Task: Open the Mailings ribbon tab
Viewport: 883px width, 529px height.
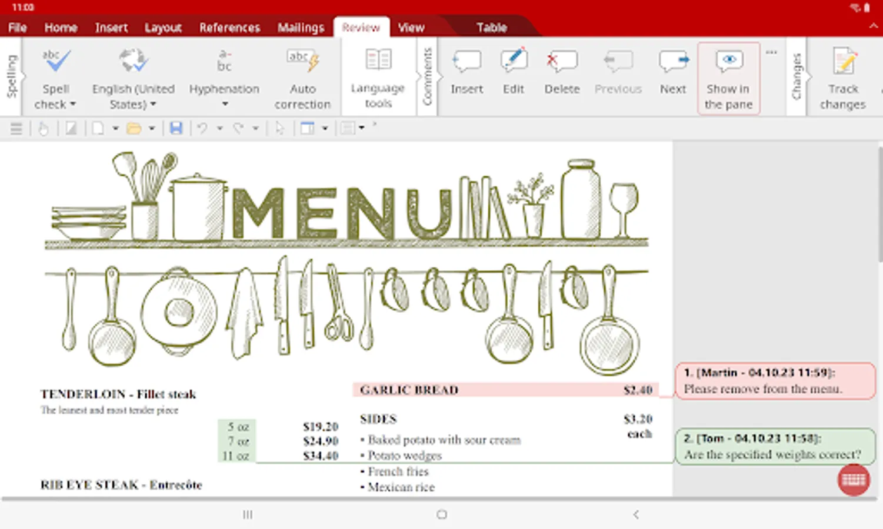Action: 301,27
